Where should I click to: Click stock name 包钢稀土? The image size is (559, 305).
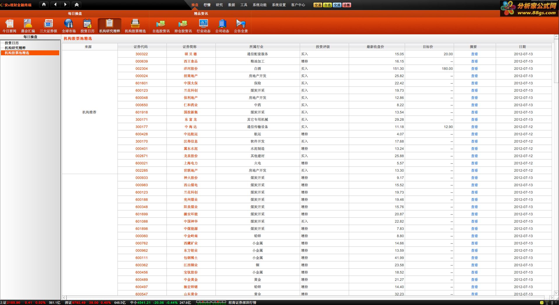click(x=191, y=258)
